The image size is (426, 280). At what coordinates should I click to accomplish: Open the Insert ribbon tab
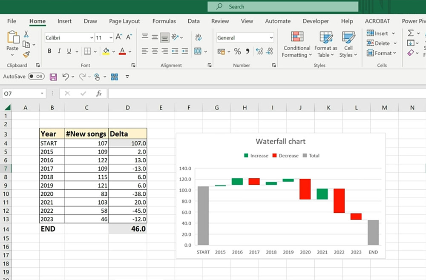(x=64, y=21)
